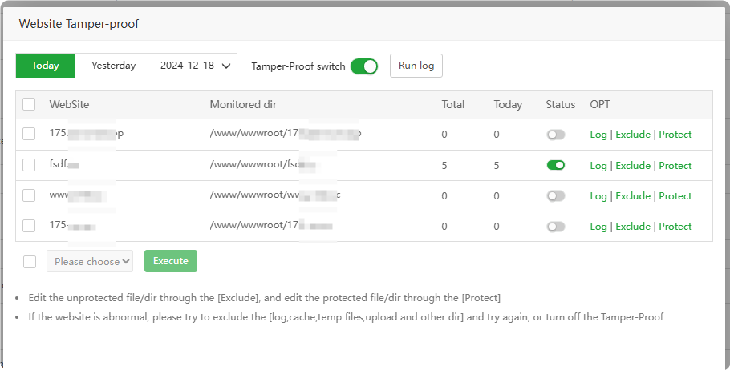730x370 pixels.
Task: Enable status toggle for first 175 website
Action: pyautogui.click(x=555, y=135)
